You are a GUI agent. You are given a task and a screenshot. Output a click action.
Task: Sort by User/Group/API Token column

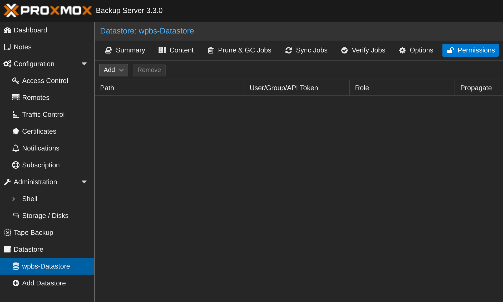(297, 88)
